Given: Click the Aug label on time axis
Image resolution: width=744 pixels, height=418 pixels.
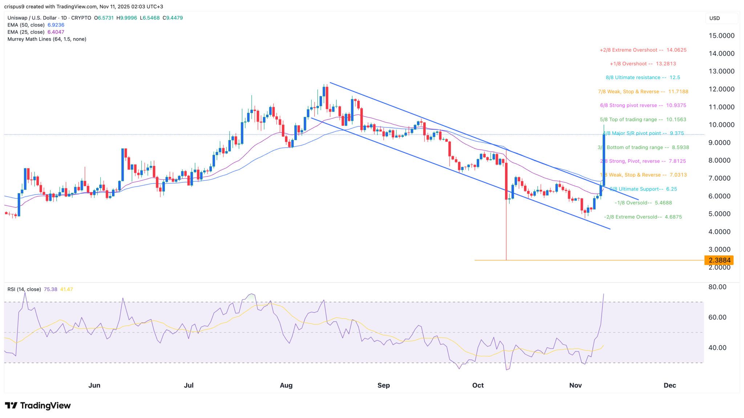Looking at the screenshot, I should tap(286, 385).
